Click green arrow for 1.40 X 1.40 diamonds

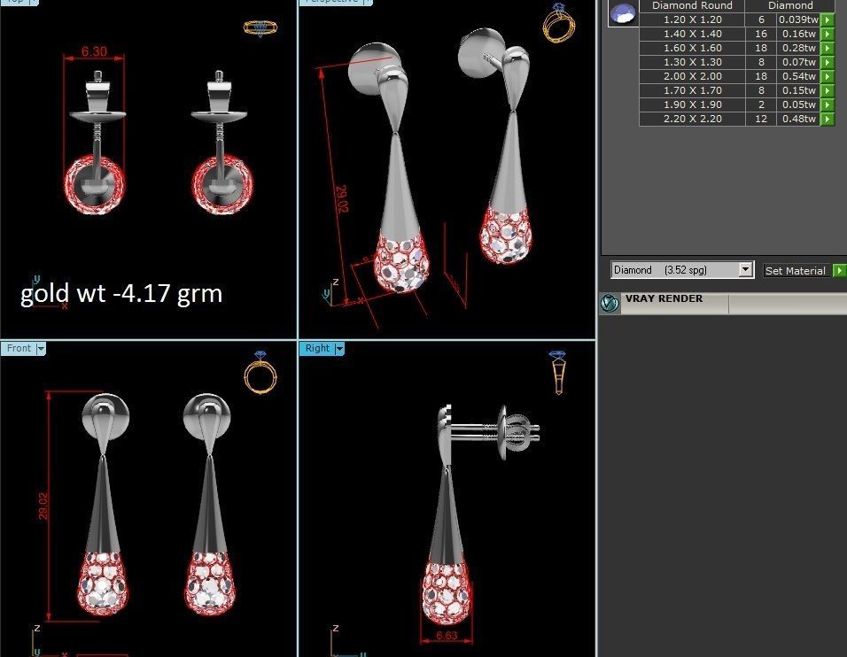pos(827,34)
